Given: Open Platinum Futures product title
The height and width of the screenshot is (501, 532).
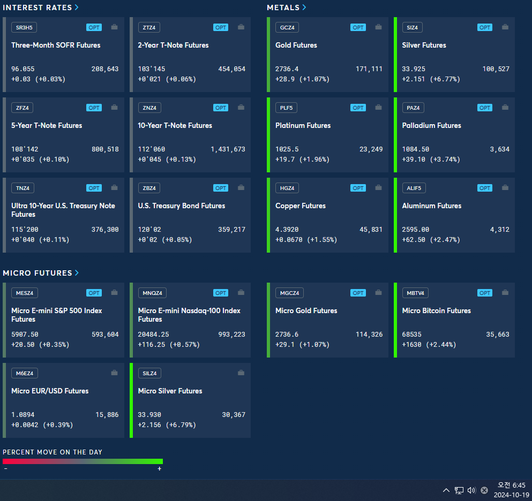Looking at the screenshot, I should coord(303,125).
